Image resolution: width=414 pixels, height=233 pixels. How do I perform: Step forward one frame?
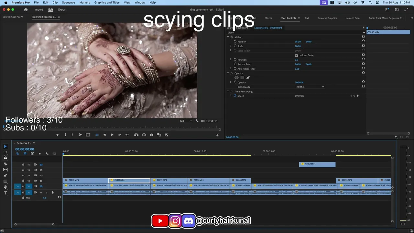tap(120, 135)
